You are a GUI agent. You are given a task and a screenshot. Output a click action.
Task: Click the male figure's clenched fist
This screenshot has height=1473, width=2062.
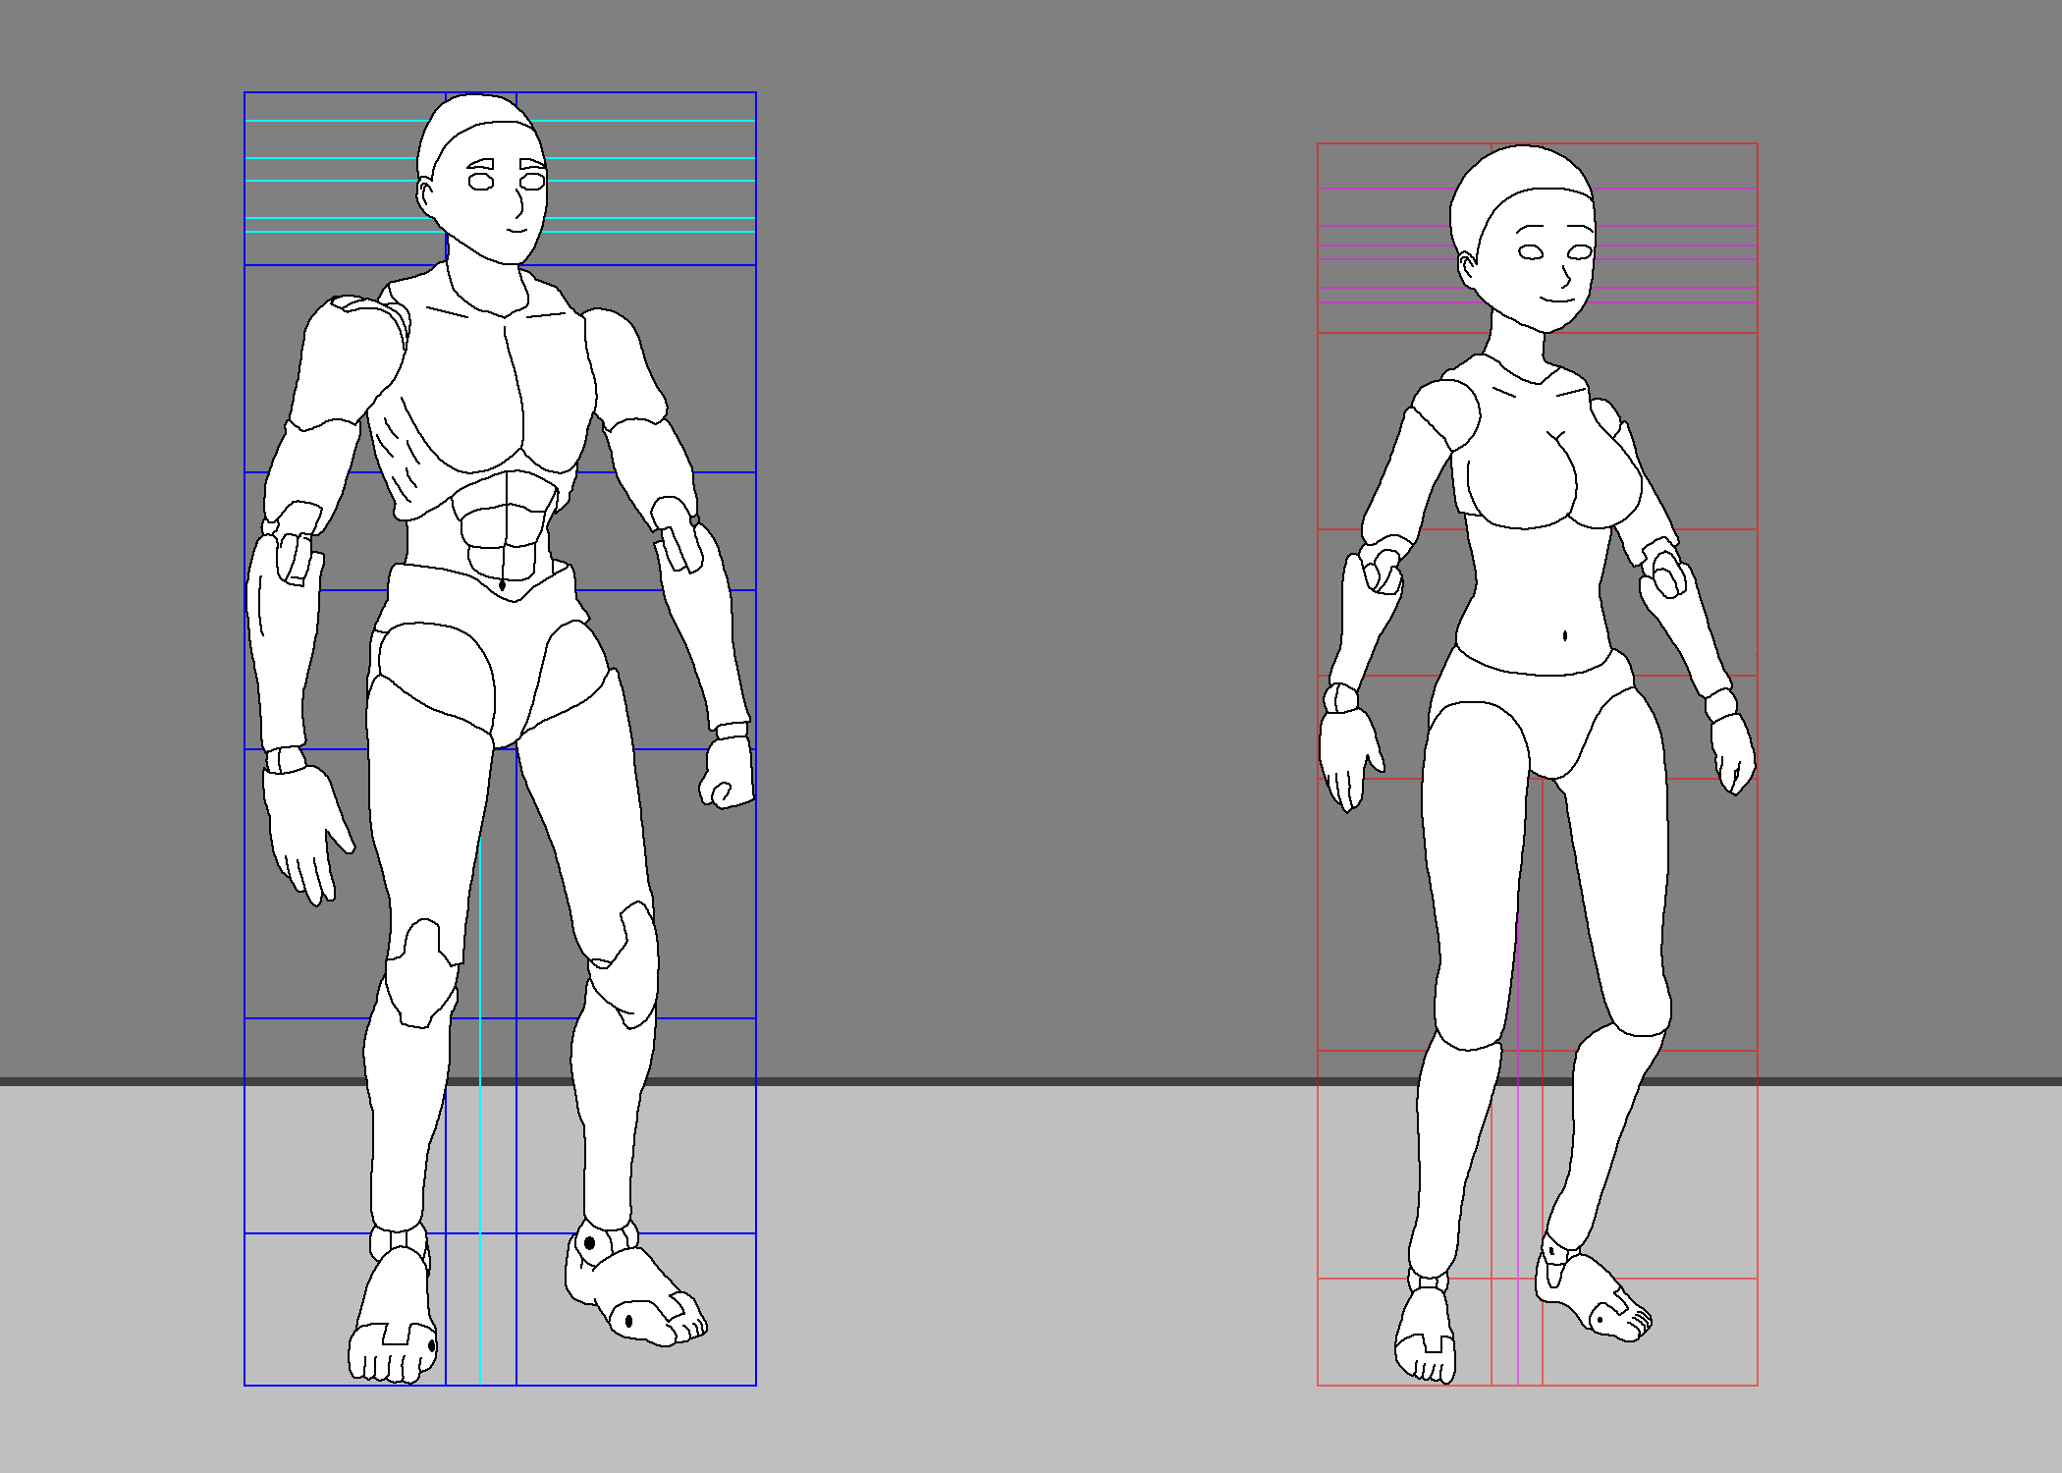coord(727,773)
